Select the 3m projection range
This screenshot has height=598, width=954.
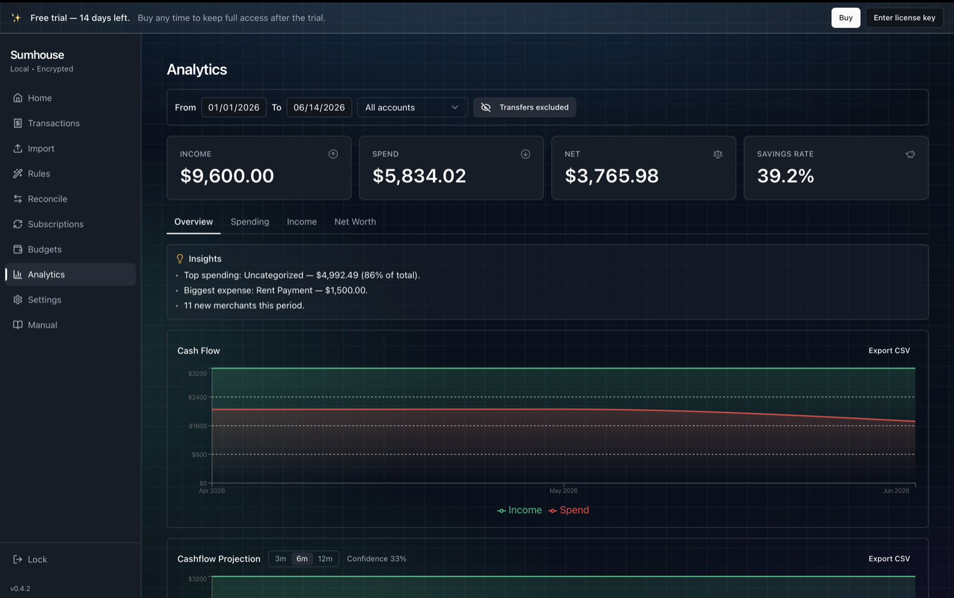280,559
